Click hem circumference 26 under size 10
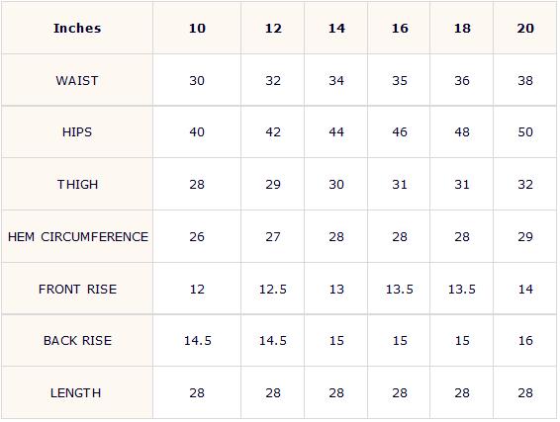Image resolution: width=560 pixels, height=422 pixels. (197, 236)
